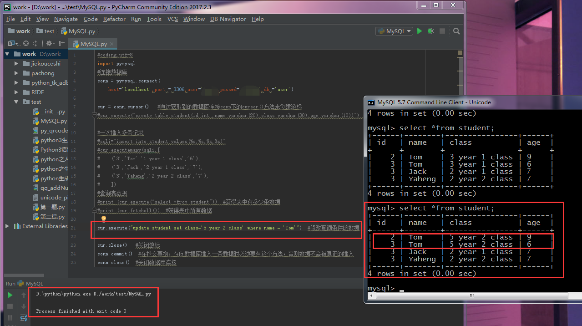Viewport: 582px width, 326px height.
Task: Start debugging with the green bug icon
Action: coord(430,31)
